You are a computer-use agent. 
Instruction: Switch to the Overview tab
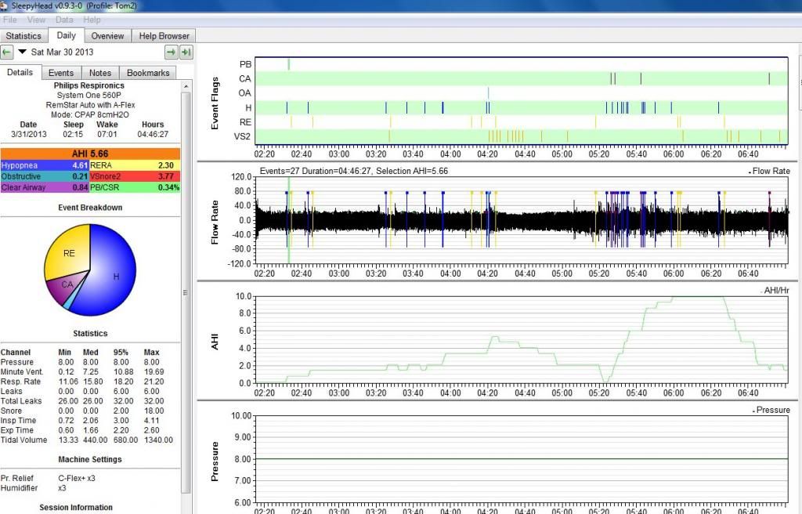click(x=107, y=36)
